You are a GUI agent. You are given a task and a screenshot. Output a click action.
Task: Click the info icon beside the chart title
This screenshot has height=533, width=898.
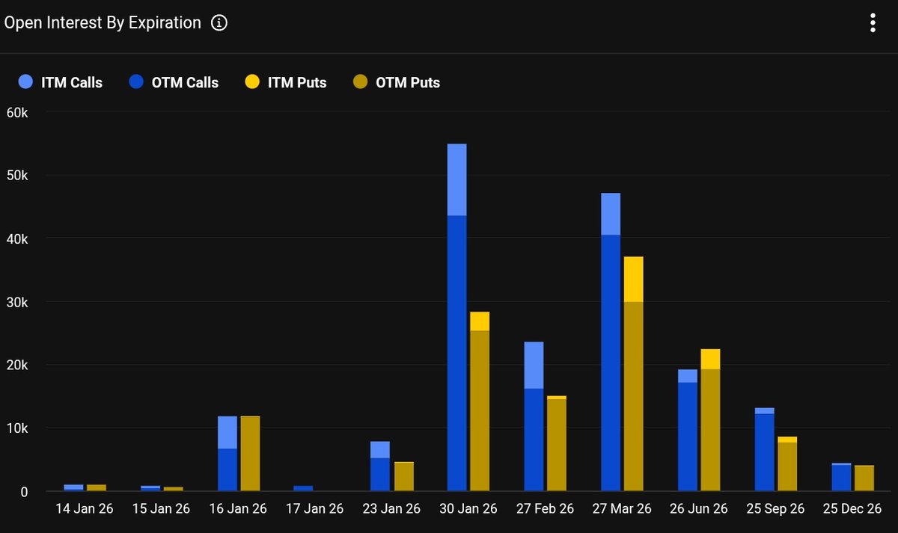point(219,23)
